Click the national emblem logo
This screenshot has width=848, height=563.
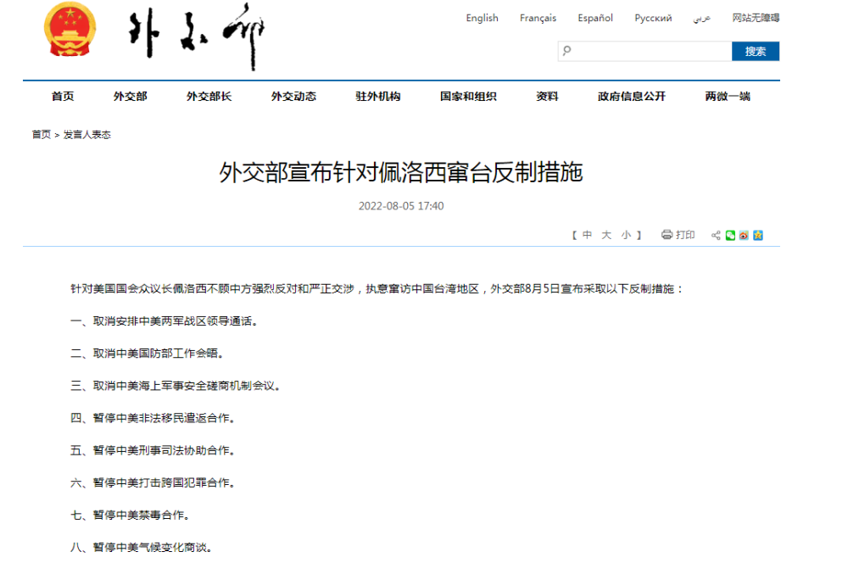tap(70, 31)
